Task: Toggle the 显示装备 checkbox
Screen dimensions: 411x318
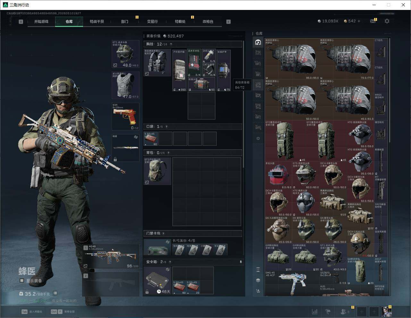Action: (22, 280)
